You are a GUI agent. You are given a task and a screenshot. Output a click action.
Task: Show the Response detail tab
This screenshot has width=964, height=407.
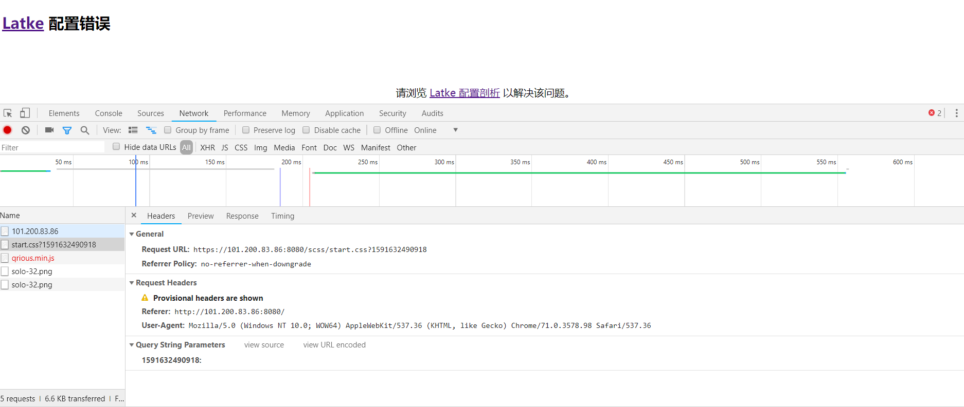pos(242,216)
